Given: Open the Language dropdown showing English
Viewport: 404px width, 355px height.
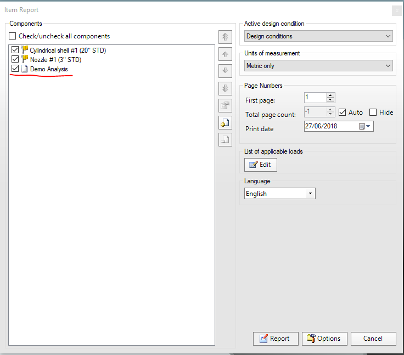Looking at the screenshot, I should coord(280,194).
